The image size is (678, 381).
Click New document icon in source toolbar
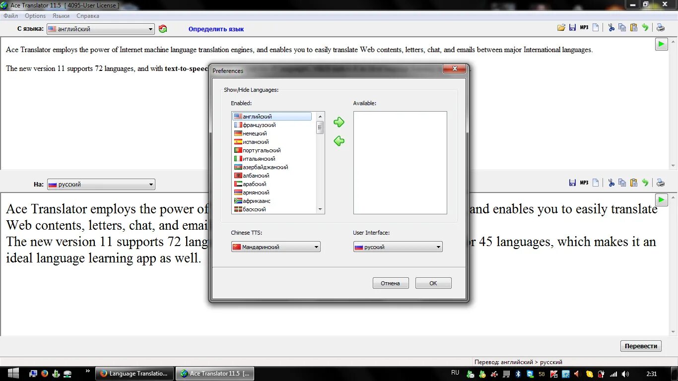tap(596, 28)
